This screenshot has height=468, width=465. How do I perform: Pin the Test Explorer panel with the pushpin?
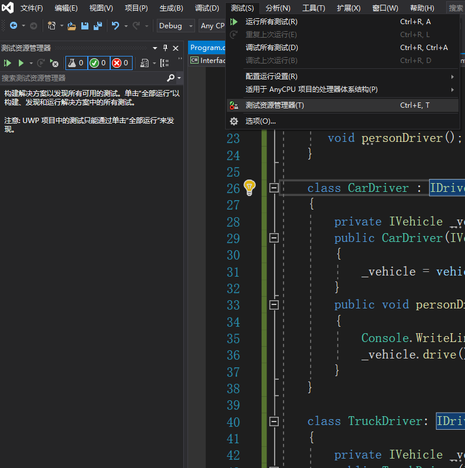[x=165, y=48]
